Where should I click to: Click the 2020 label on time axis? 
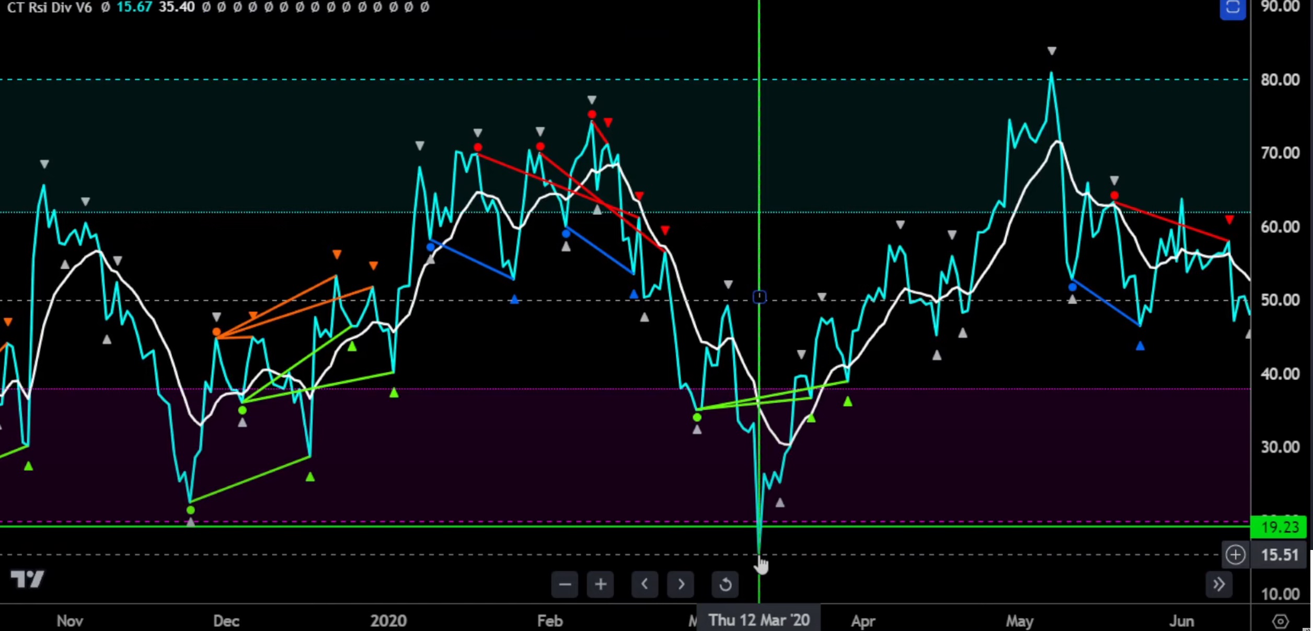tap(388, 621)
